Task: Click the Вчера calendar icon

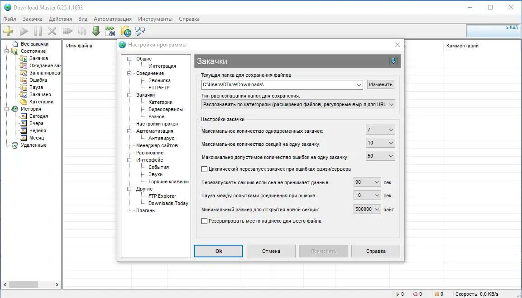Action: (x=23, y=123)
